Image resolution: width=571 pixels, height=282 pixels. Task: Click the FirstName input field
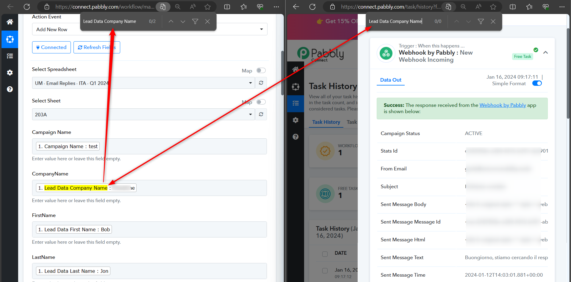pyautogui.click(x=149, y=229)
